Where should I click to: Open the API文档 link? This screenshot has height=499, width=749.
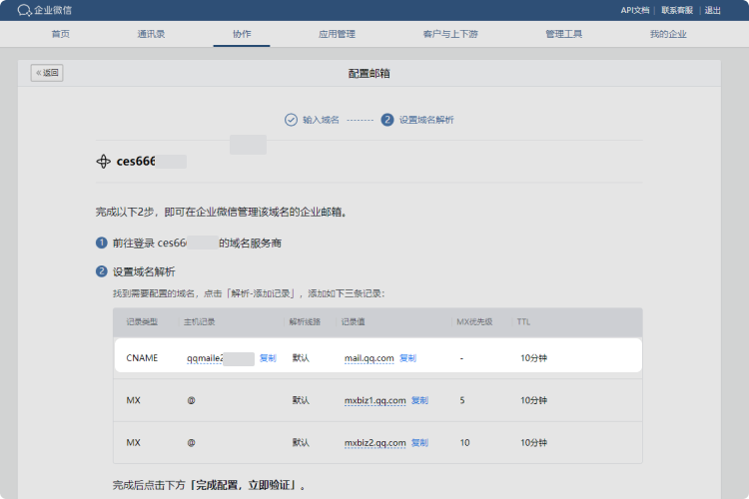634,10
